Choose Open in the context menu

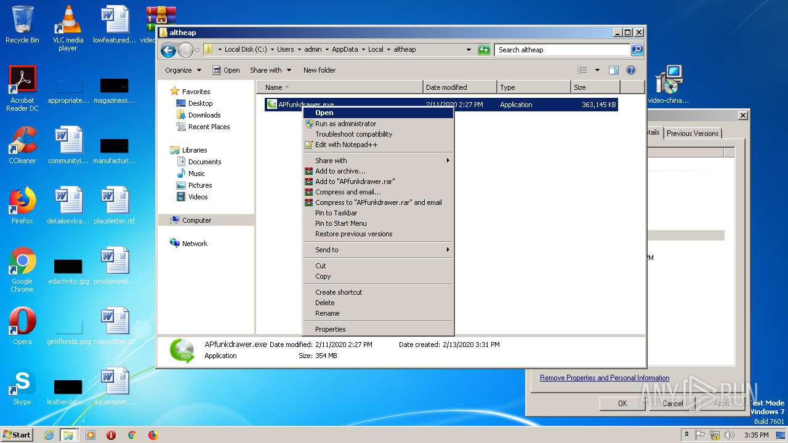pyautogui.click(x=378, y=113)
